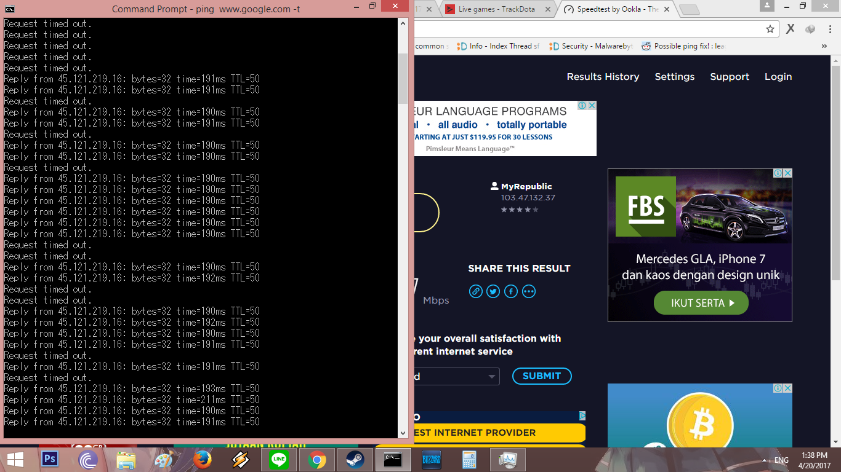Switch to Chrome via taskbar icon

point(317,459)
